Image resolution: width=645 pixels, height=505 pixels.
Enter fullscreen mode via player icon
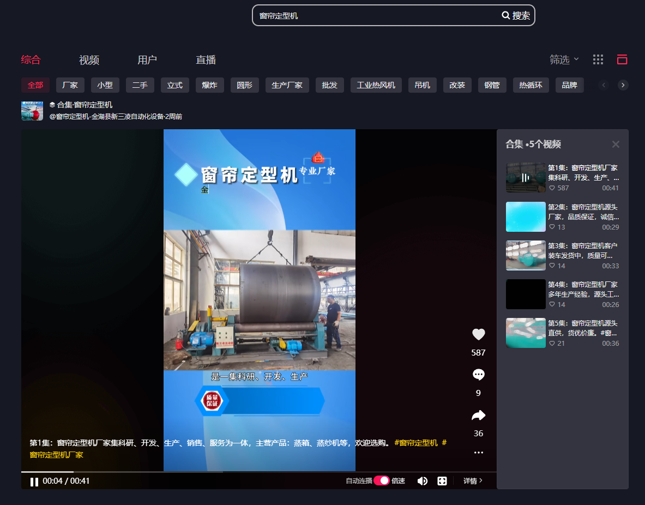(442, 481)
